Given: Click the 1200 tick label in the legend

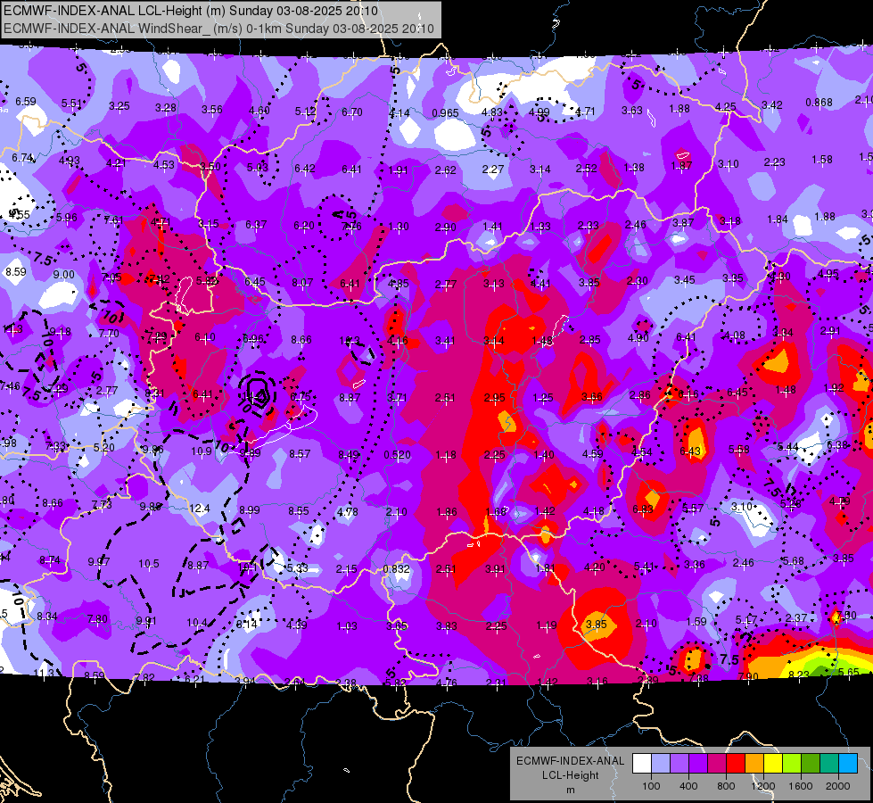Looking at the screenshot, I should tap(762, 786).
